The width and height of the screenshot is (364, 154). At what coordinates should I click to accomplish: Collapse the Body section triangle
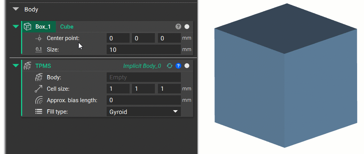click(x=16, y=9)
